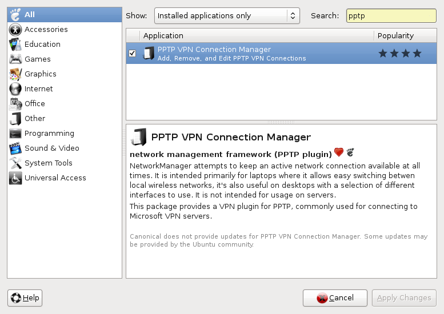Click the Programming terminal icon
This screenshot has height=314, width=444.
pyautogui.click(x=15, y=134)
